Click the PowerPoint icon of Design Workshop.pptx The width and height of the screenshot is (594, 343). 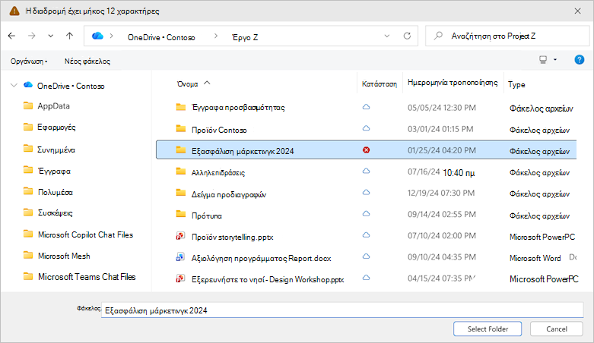[x=180, y=278]
